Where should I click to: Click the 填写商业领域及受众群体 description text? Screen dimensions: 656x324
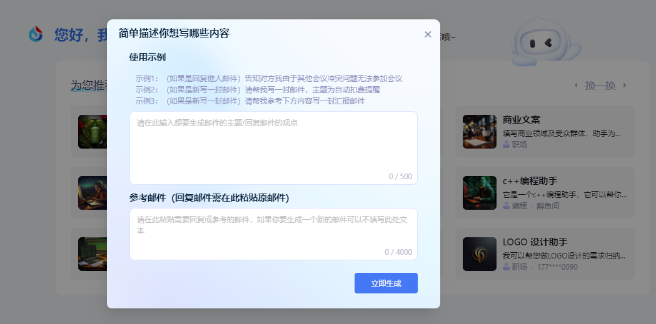562,134
